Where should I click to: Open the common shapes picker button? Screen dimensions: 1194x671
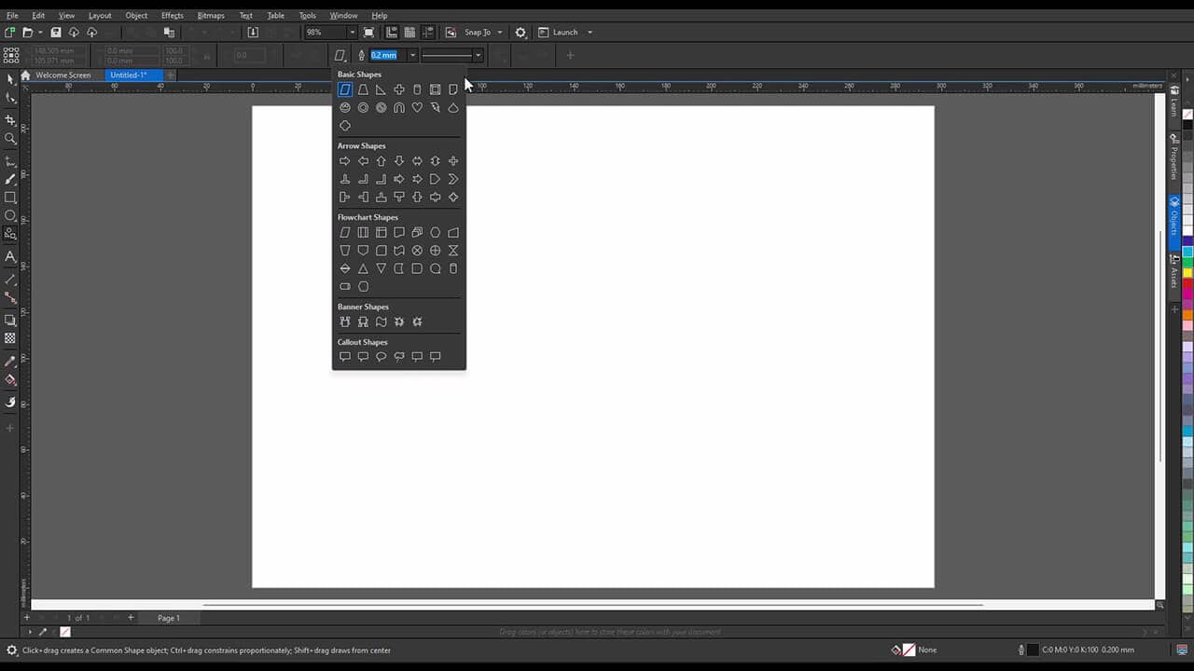tap(340, 55)
